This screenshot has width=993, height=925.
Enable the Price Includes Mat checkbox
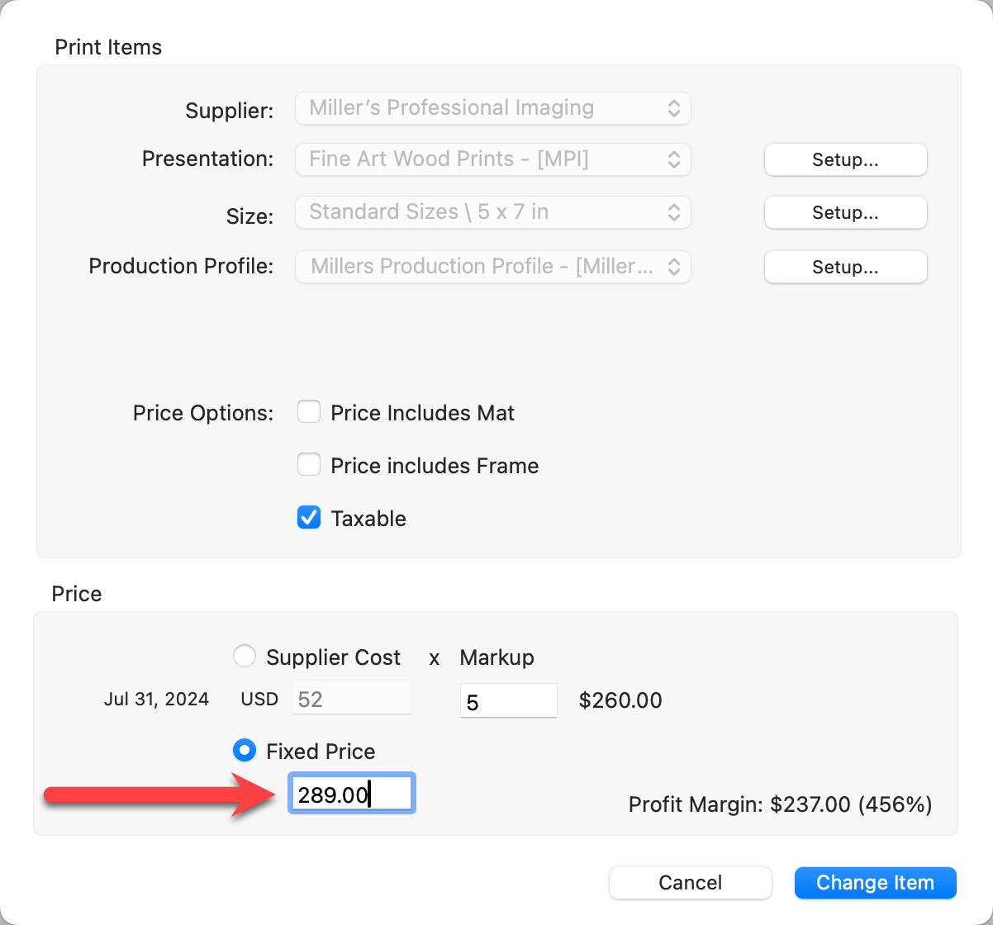(x=309, y=412)
